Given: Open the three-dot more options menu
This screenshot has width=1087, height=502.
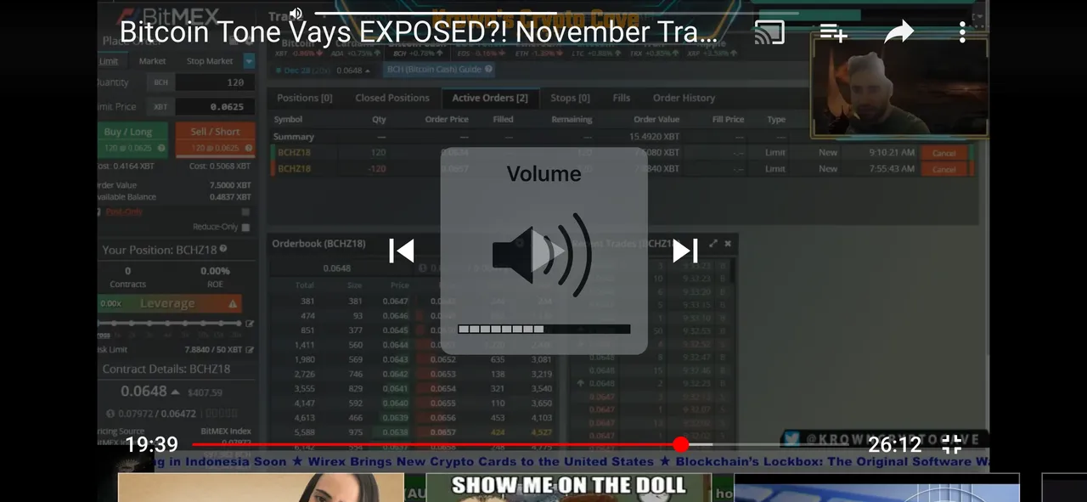Looking at the screenshot, I should coord(962,33).
